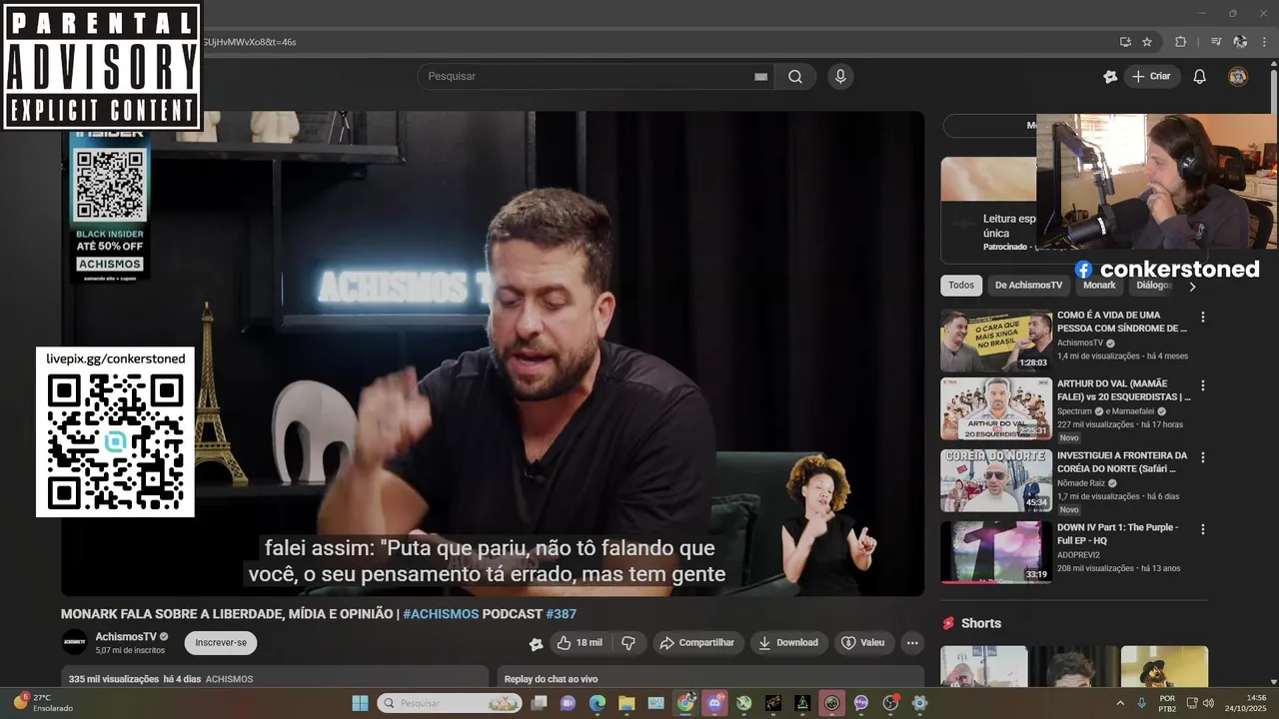1279x719 pixels.
Task: Start voice search with the microphone icon
Action: pyautogui.click(x=840, y=77)
